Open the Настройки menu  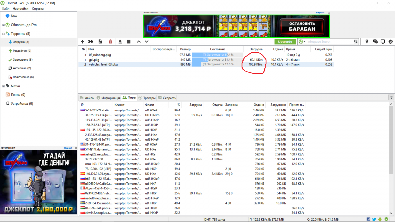20,9
